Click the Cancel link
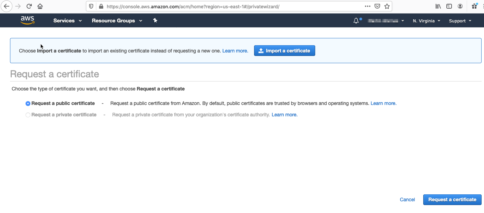This screenshot has height=213, width=484. pos(407,200)
